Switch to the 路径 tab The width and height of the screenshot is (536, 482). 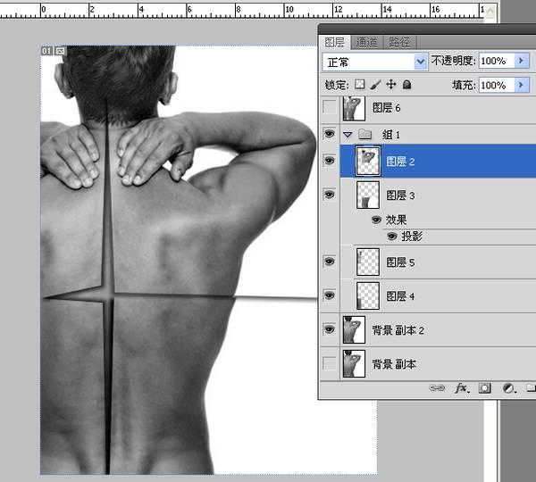pos(399,42)
